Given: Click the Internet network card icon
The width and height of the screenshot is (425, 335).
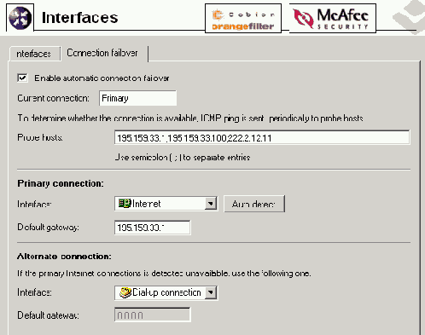Looking at the screenshot, I should click(x=125, y=204).
